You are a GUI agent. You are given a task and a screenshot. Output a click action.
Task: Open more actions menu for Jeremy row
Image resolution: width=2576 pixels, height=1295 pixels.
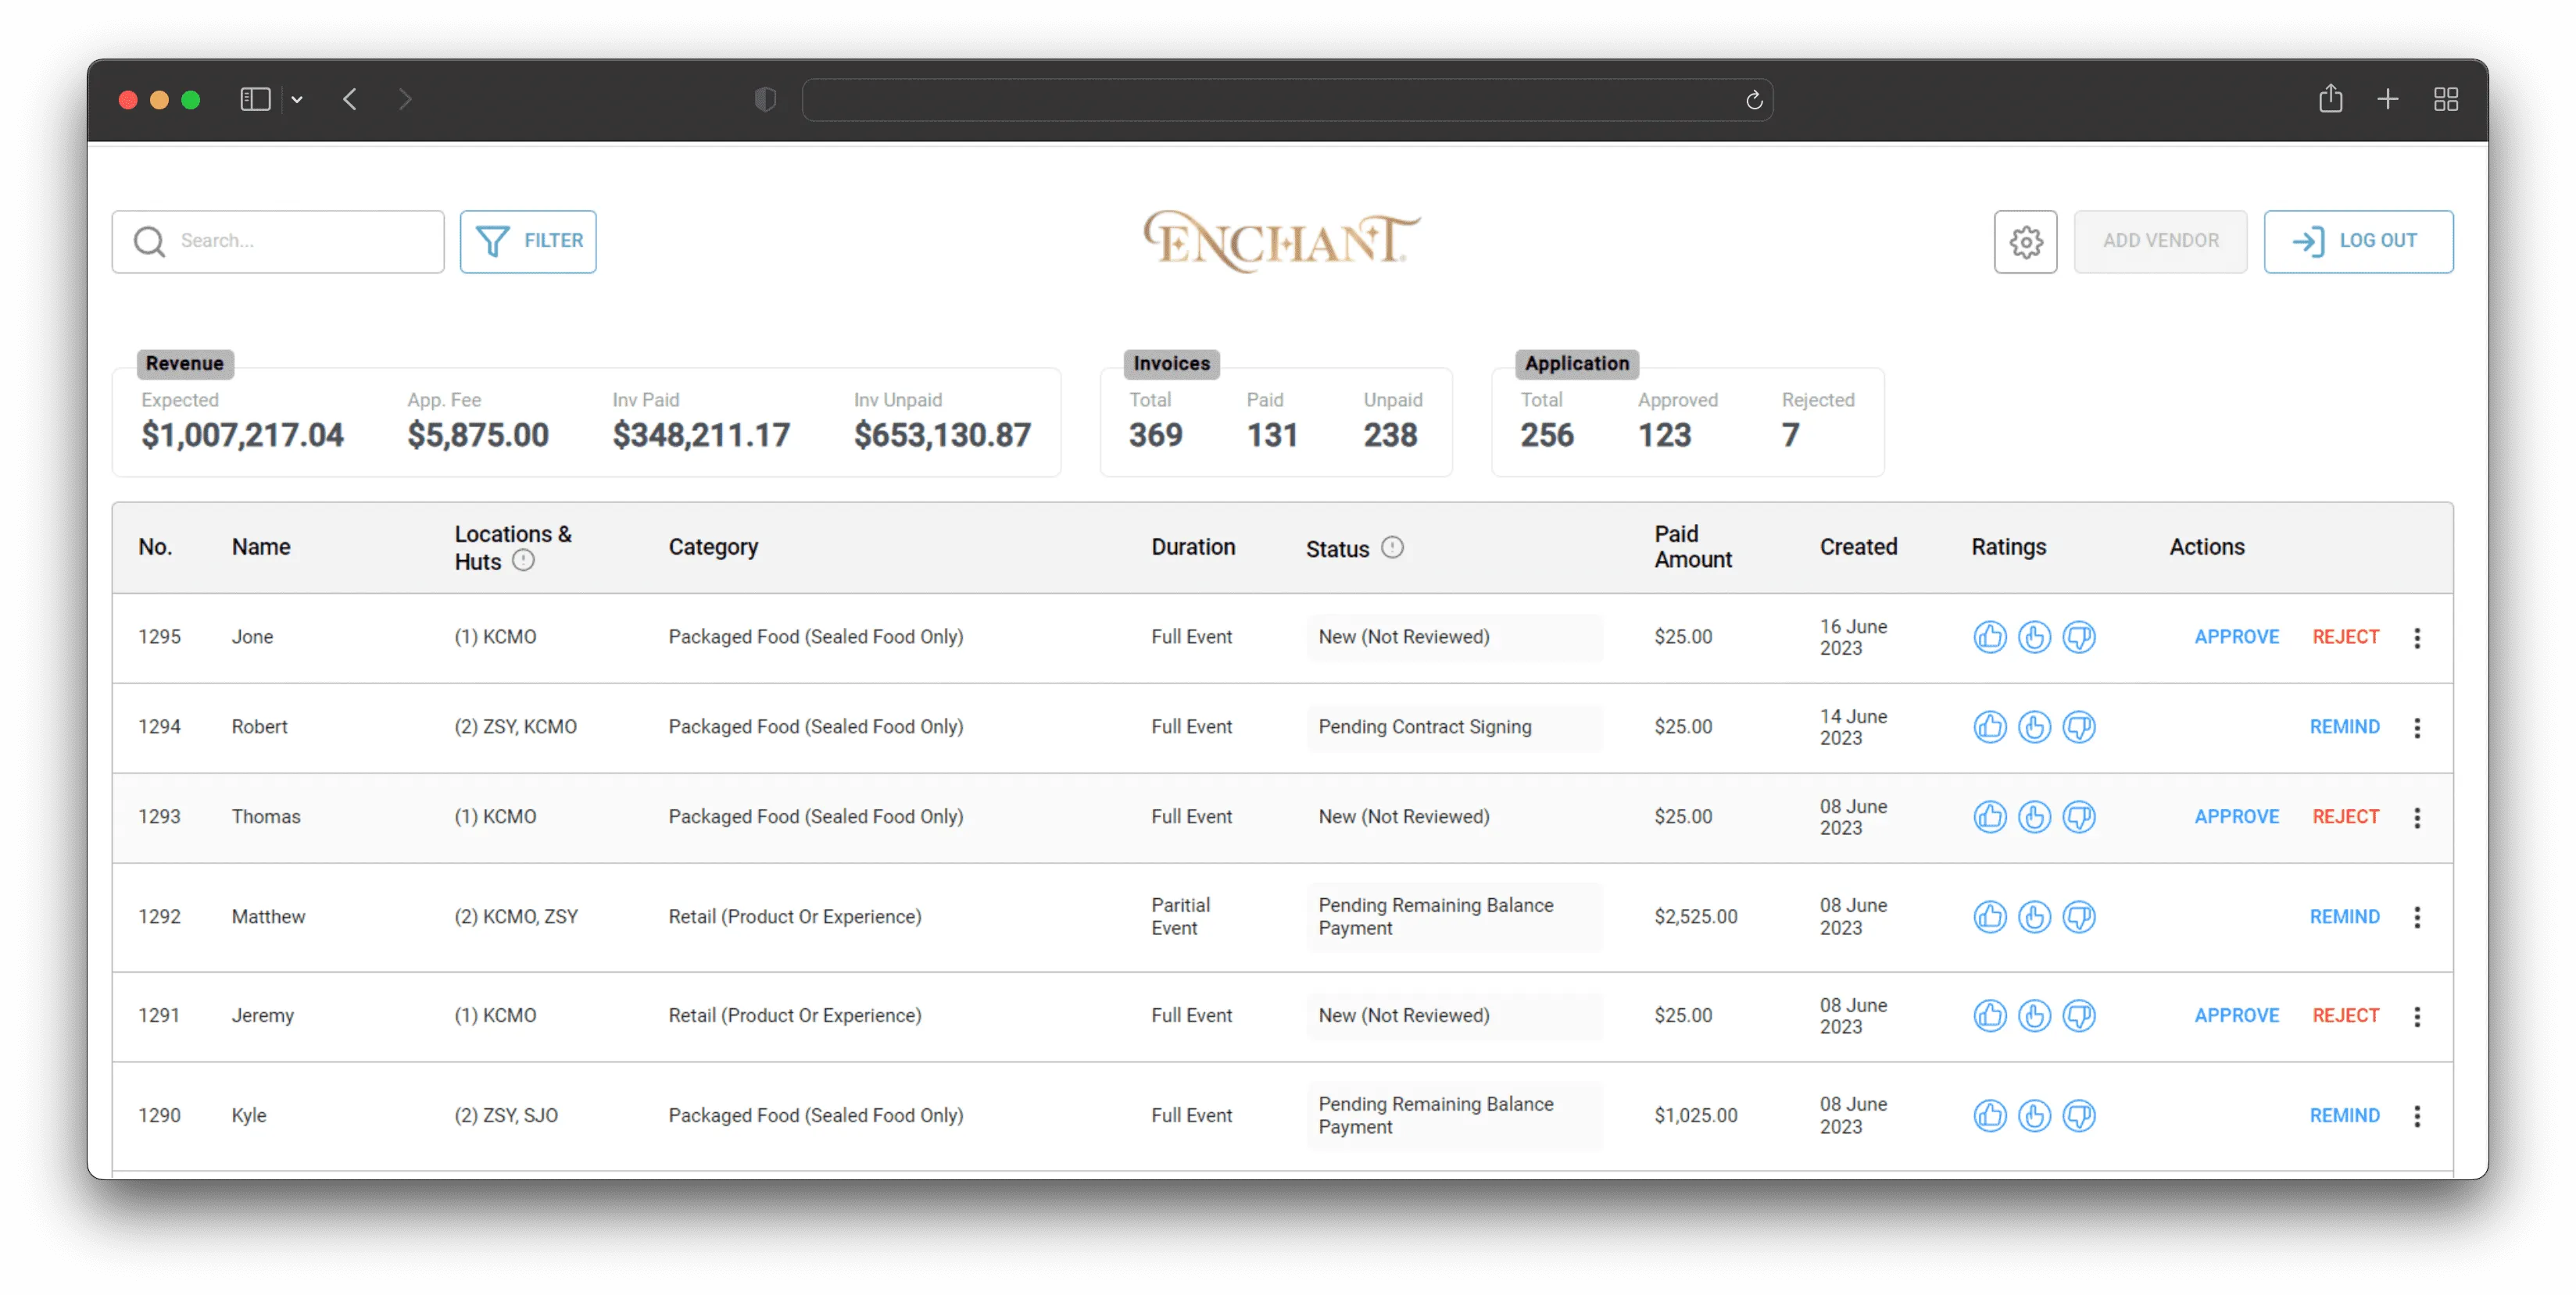[2417, 1016]
